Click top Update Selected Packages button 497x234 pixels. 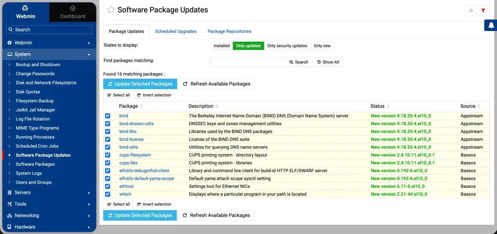(x=140, y=84)
